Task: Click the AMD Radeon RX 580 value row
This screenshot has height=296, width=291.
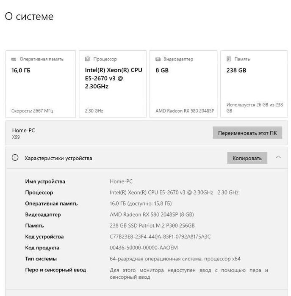Action: coord(152,215)
